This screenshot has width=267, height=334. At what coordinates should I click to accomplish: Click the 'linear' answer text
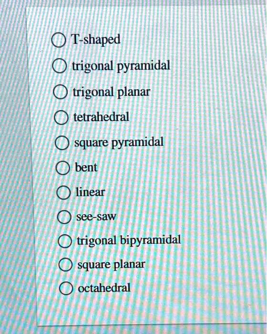[x=91, y=192]
